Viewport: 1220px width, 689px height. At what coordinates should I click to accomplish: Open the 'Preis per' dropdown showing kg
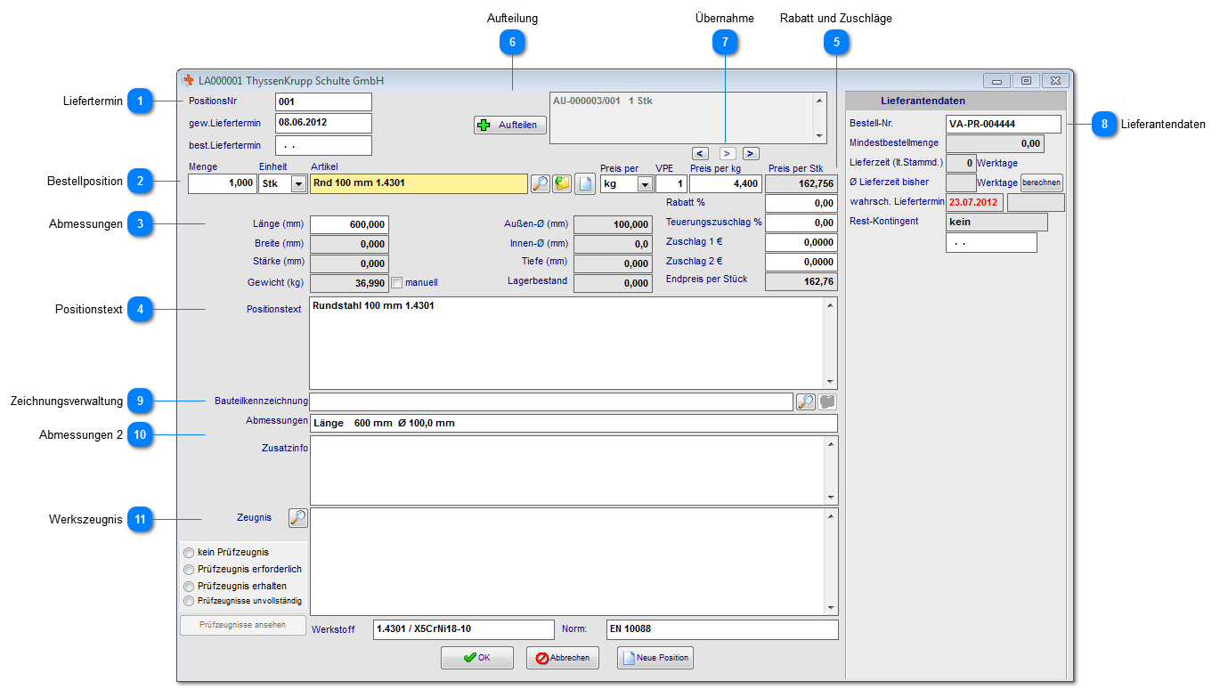(x=645, y=184)
